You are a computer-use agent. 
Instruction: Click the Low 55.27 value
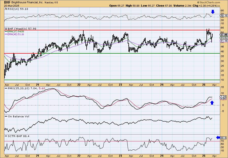[147, 6]
